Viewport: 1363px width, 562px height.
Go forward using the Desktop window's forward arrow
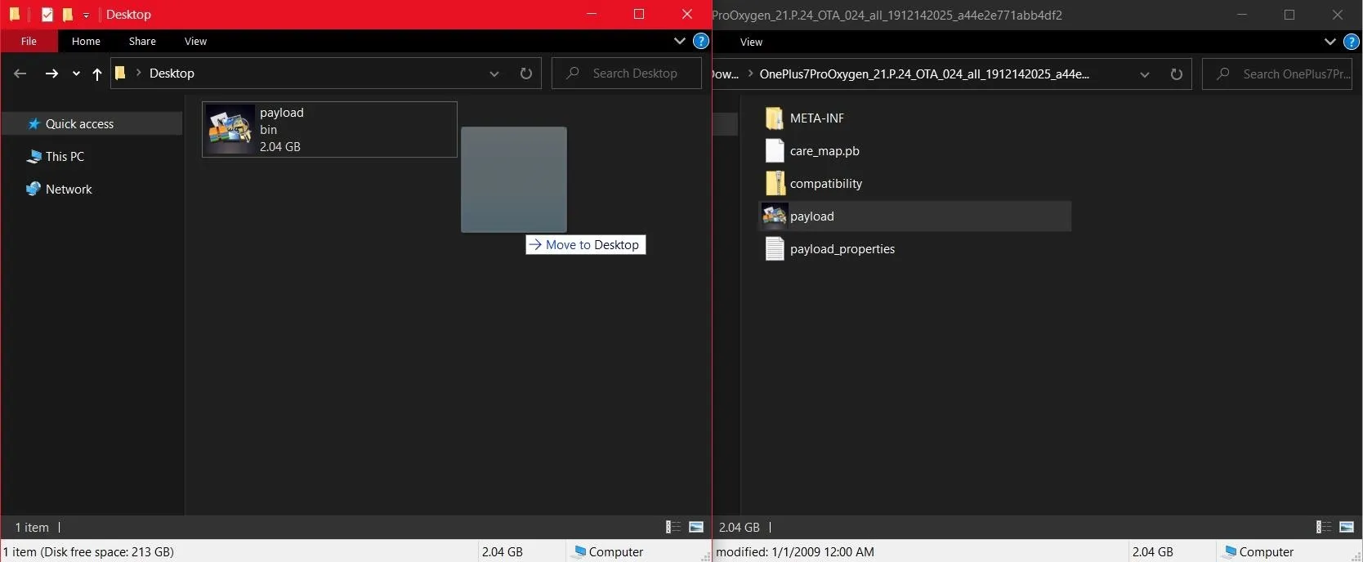tap(51, 74)
